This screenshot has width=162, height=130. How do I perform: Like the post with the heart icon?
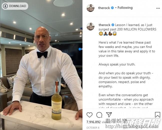tap(89, 115)
